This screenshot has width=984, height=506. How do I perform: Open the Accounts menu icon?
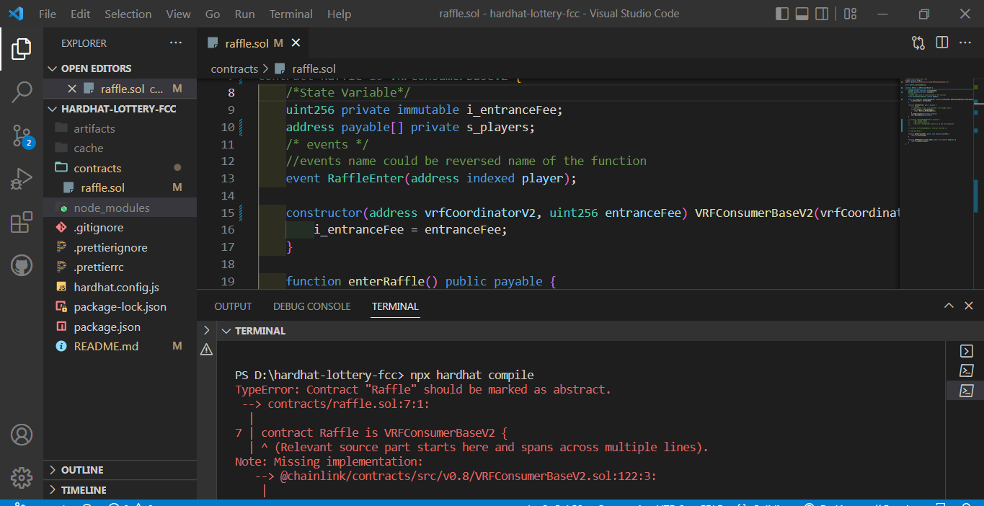(22, 435)
